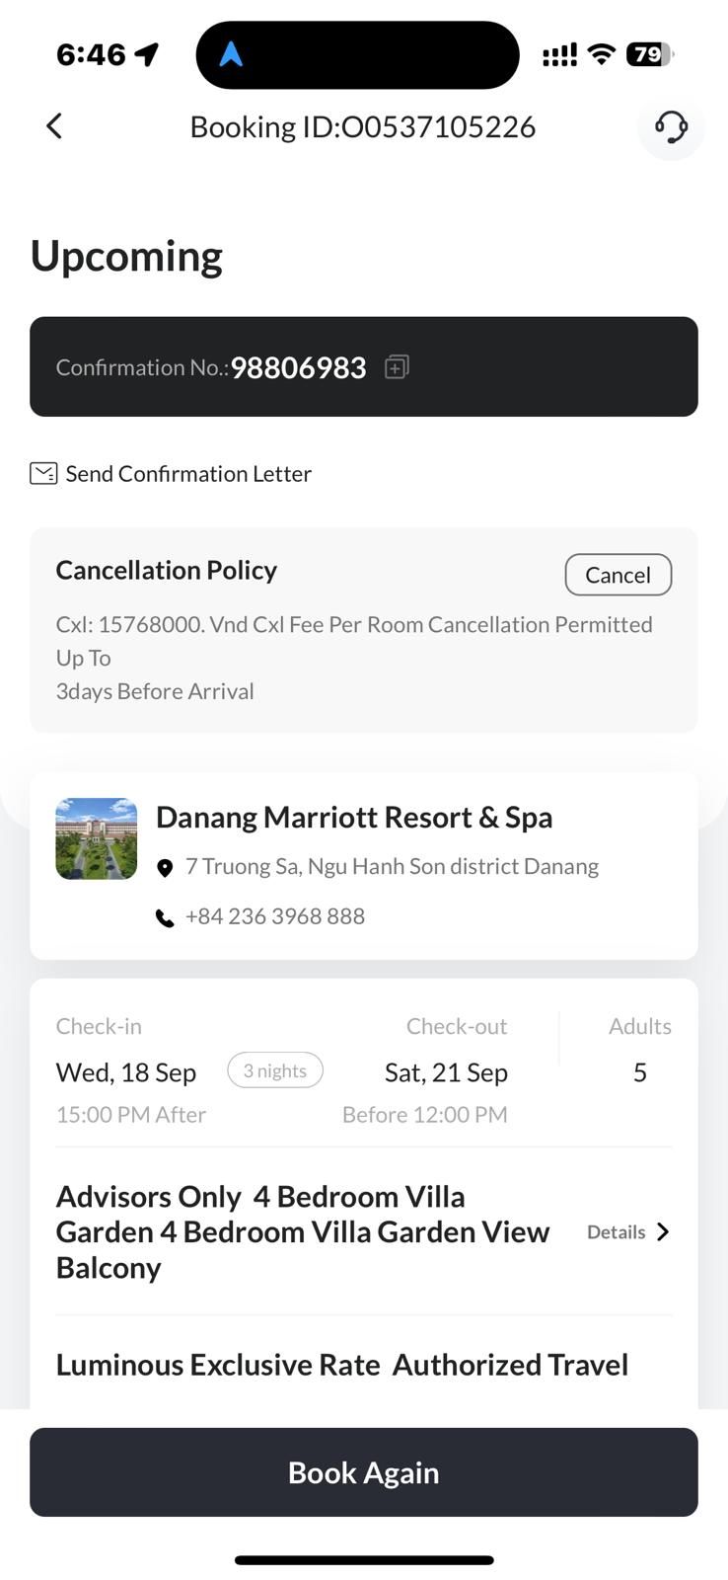
Task: Tap the navigation arrow in Dynamic Island
Action: [231, 54]
